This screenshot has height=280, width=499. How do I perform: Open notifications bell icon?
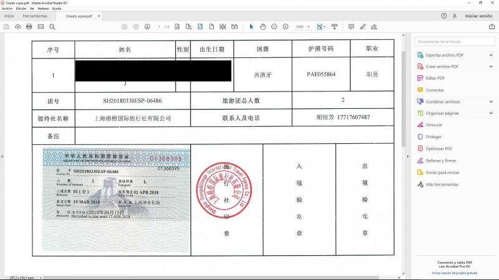click(455, 16)
